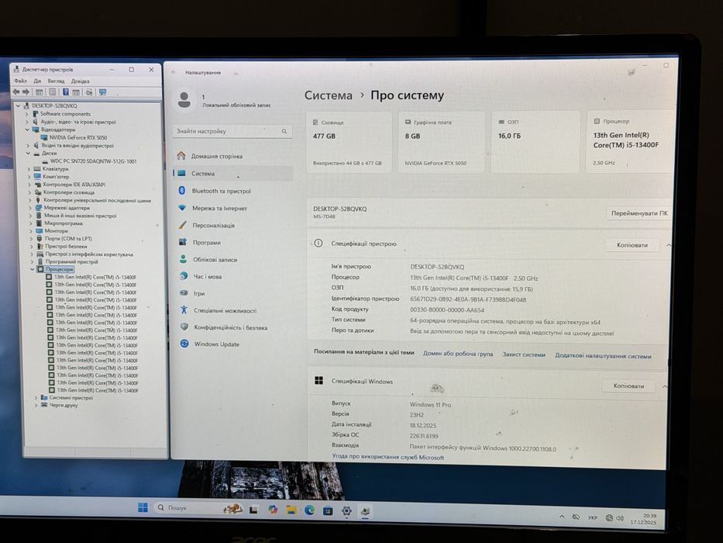Select the first i5-13400F processor entry
The image size is (723, 543).
click(x=95, y=278)
